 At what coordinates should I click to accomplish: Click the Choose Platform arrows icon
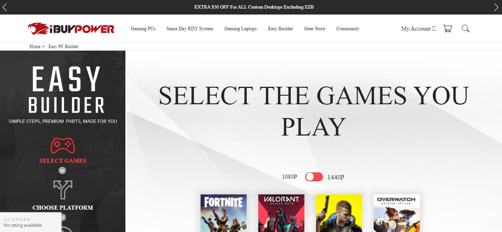(x=63, y=190)
